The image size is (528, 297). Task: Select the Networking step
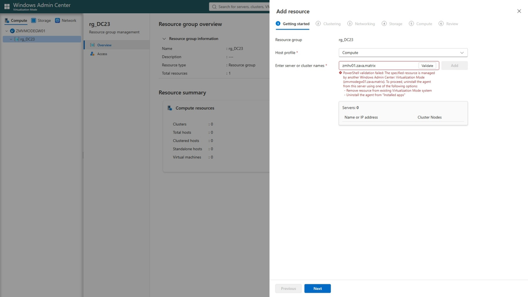pyautogui.click(x=361, y=24)
